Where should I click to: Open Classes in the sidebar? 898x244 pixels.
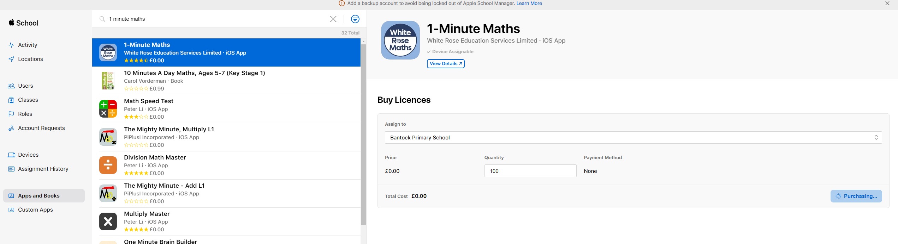click(28, 100)
